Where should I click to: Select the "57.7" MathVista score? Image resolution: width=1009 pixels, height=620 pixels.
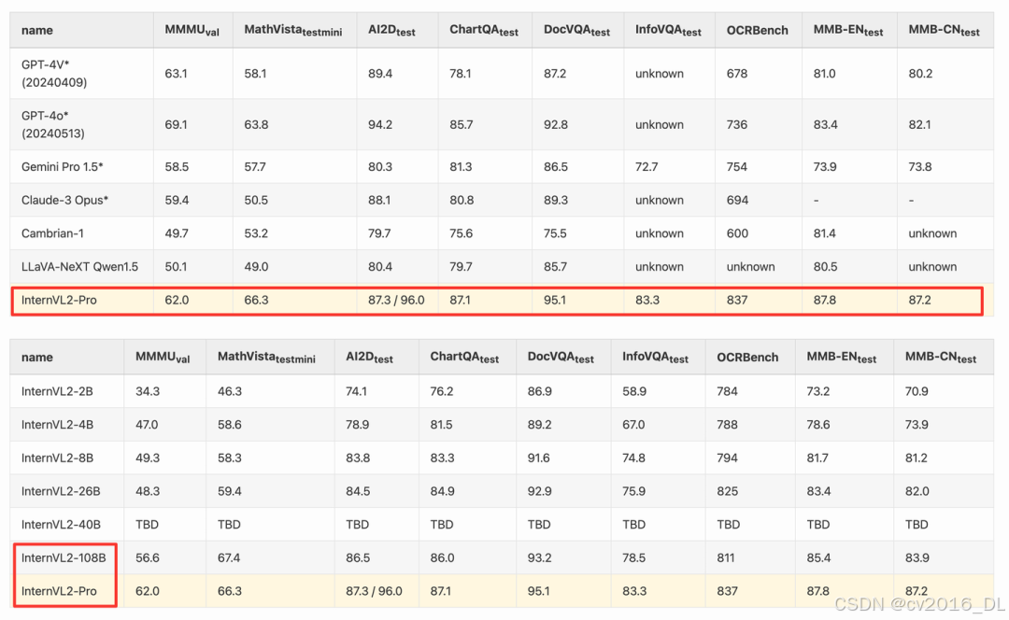pos(255,166)
